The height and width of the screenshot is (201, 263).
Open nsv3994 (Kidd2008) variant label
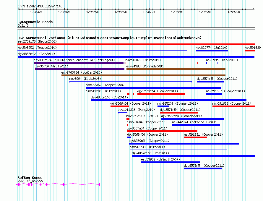[x=85, y=79]
